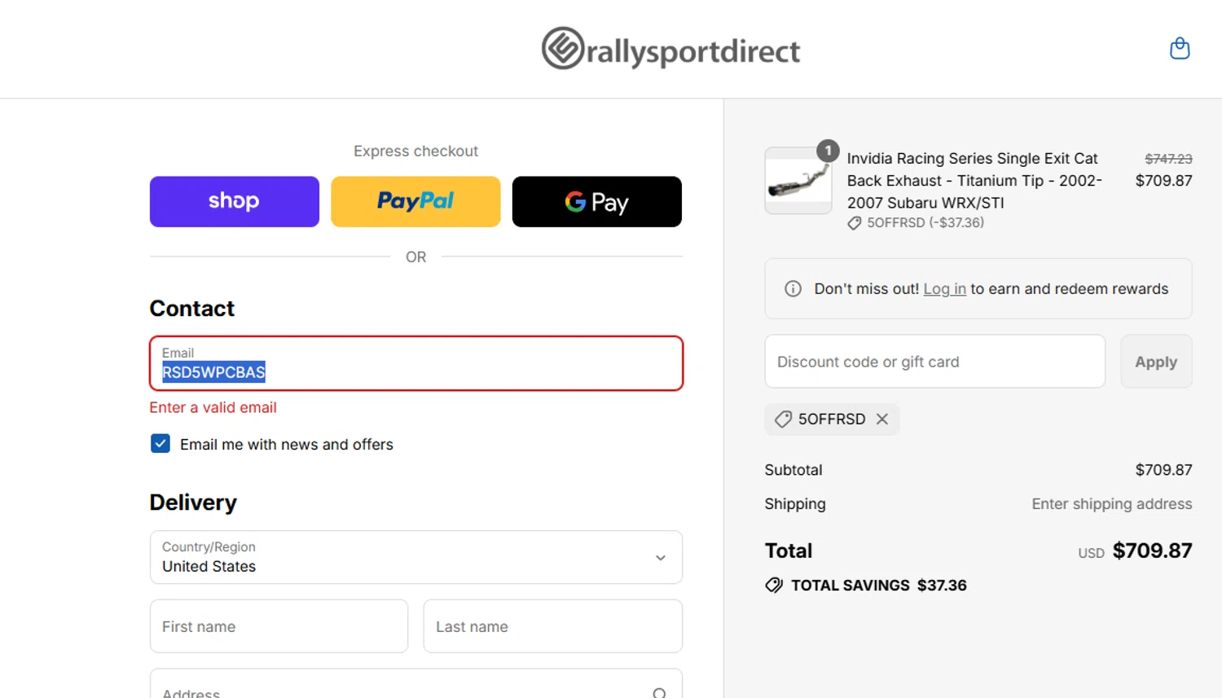Image resolution: width=1222 pixels, height=698 pixels.
Task: Click the rallysportdirect logo
Action: point(670,49)
